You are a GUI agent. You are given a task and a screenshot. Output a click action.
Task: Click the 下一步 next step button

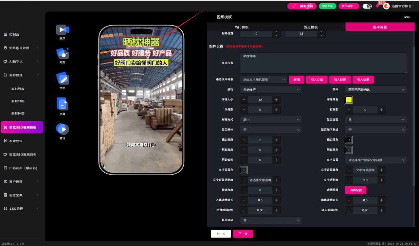point(243,234)
